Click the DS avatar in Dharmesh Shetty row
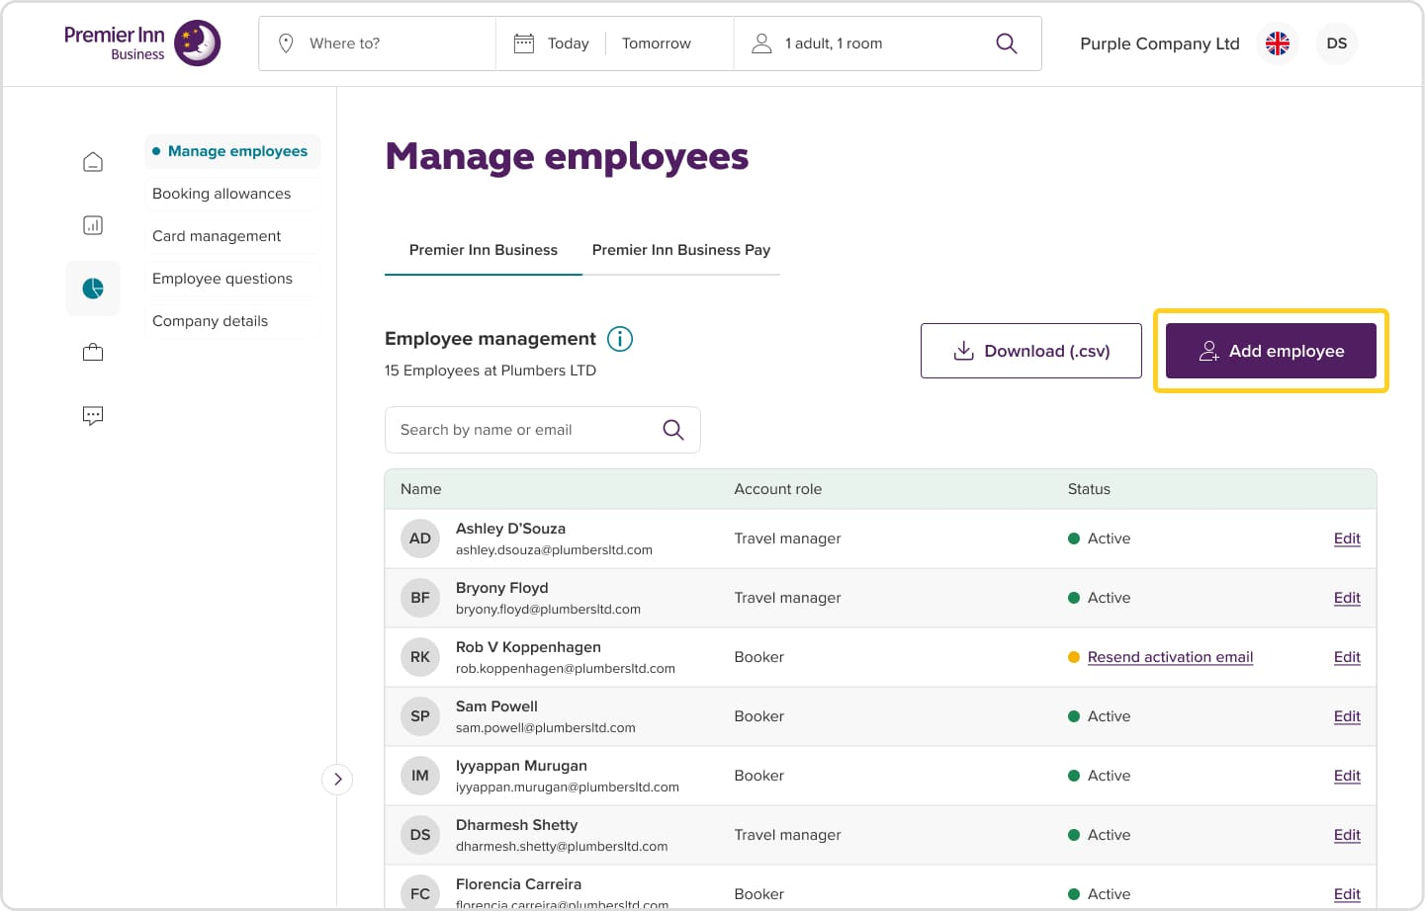 [x=420, y=835]
